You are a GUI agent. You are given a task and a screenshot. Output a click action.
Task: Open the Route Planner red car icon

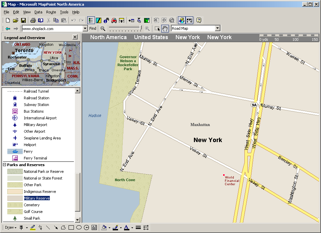[x=114, y=20]
